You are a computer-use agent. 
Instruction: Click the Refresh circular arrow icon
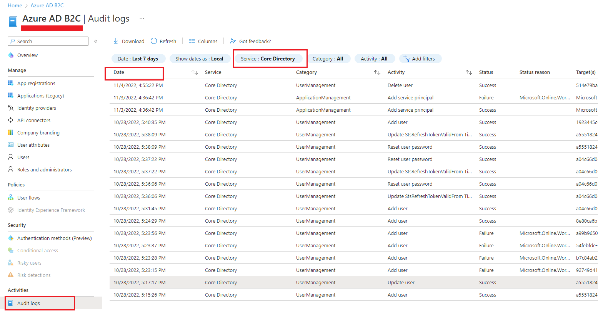pos(154,41)
